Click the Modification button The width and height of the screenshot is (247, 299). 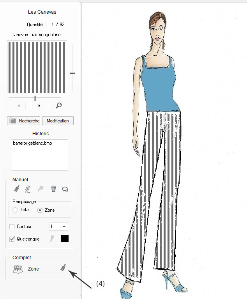coord(58,121)
